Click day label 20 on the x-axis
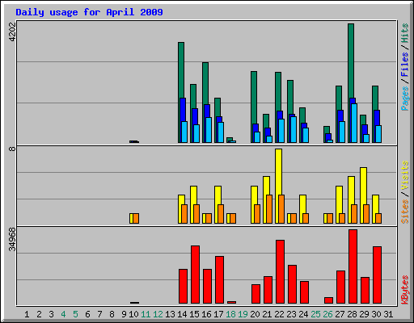Image resolution: width=414 pixels, height=323 pixels. point(255,314)
